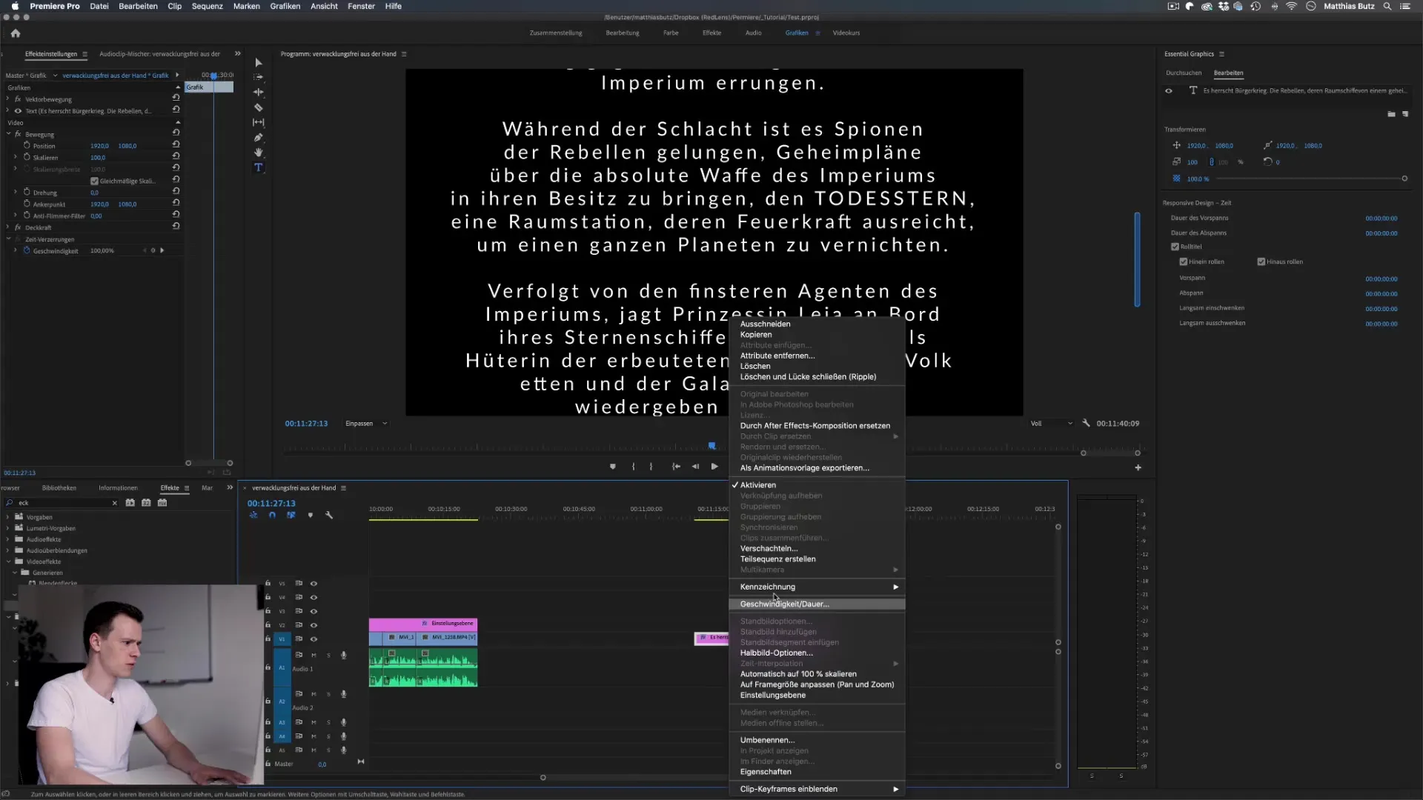Open the program monitor settings wrench

[x=1086, y=423]
